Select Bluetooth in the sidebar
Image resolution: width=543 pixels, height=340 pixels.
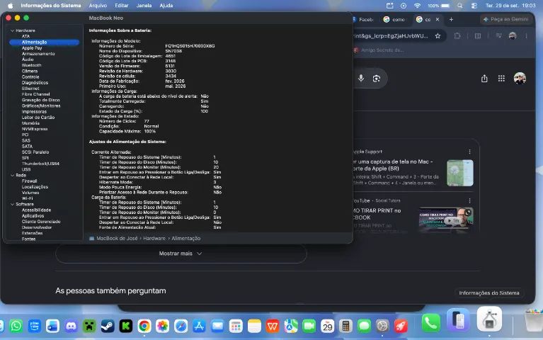tap(32, 65)
